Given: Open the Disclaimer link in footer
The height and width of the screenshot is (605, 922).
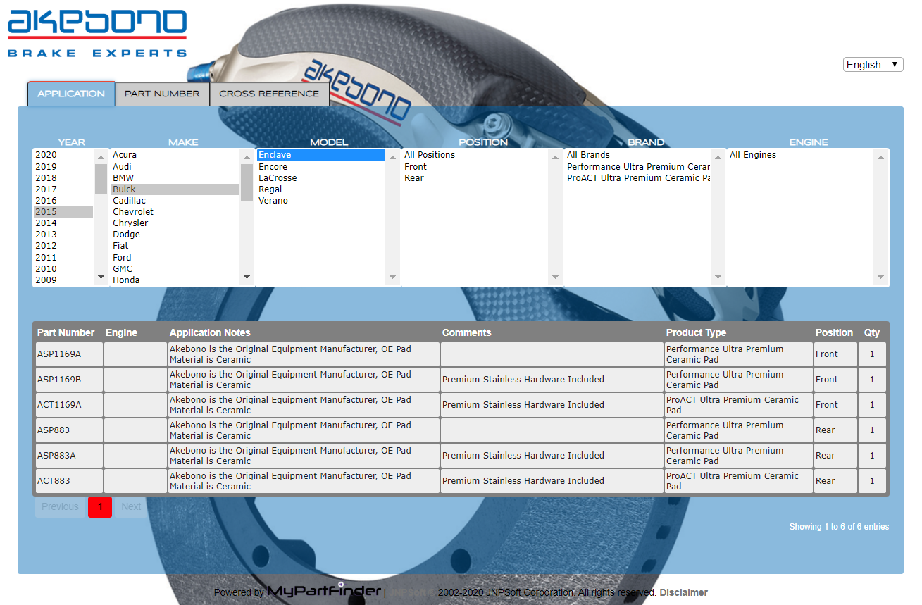Looking at the screenshot, I should [683, 593].
